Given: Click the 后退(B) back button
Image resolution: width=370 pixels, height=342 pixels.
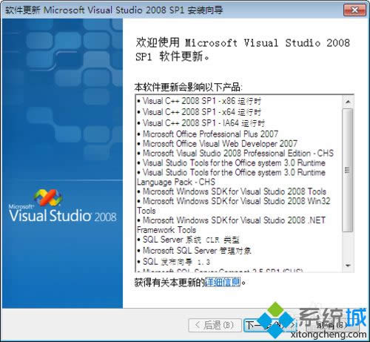Looking at the screenshot, I should coord(215,325).
